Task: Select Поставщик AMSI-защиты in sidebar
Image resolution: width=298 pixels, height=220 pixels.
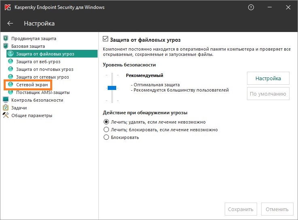Action: click(x=43, y=92)
